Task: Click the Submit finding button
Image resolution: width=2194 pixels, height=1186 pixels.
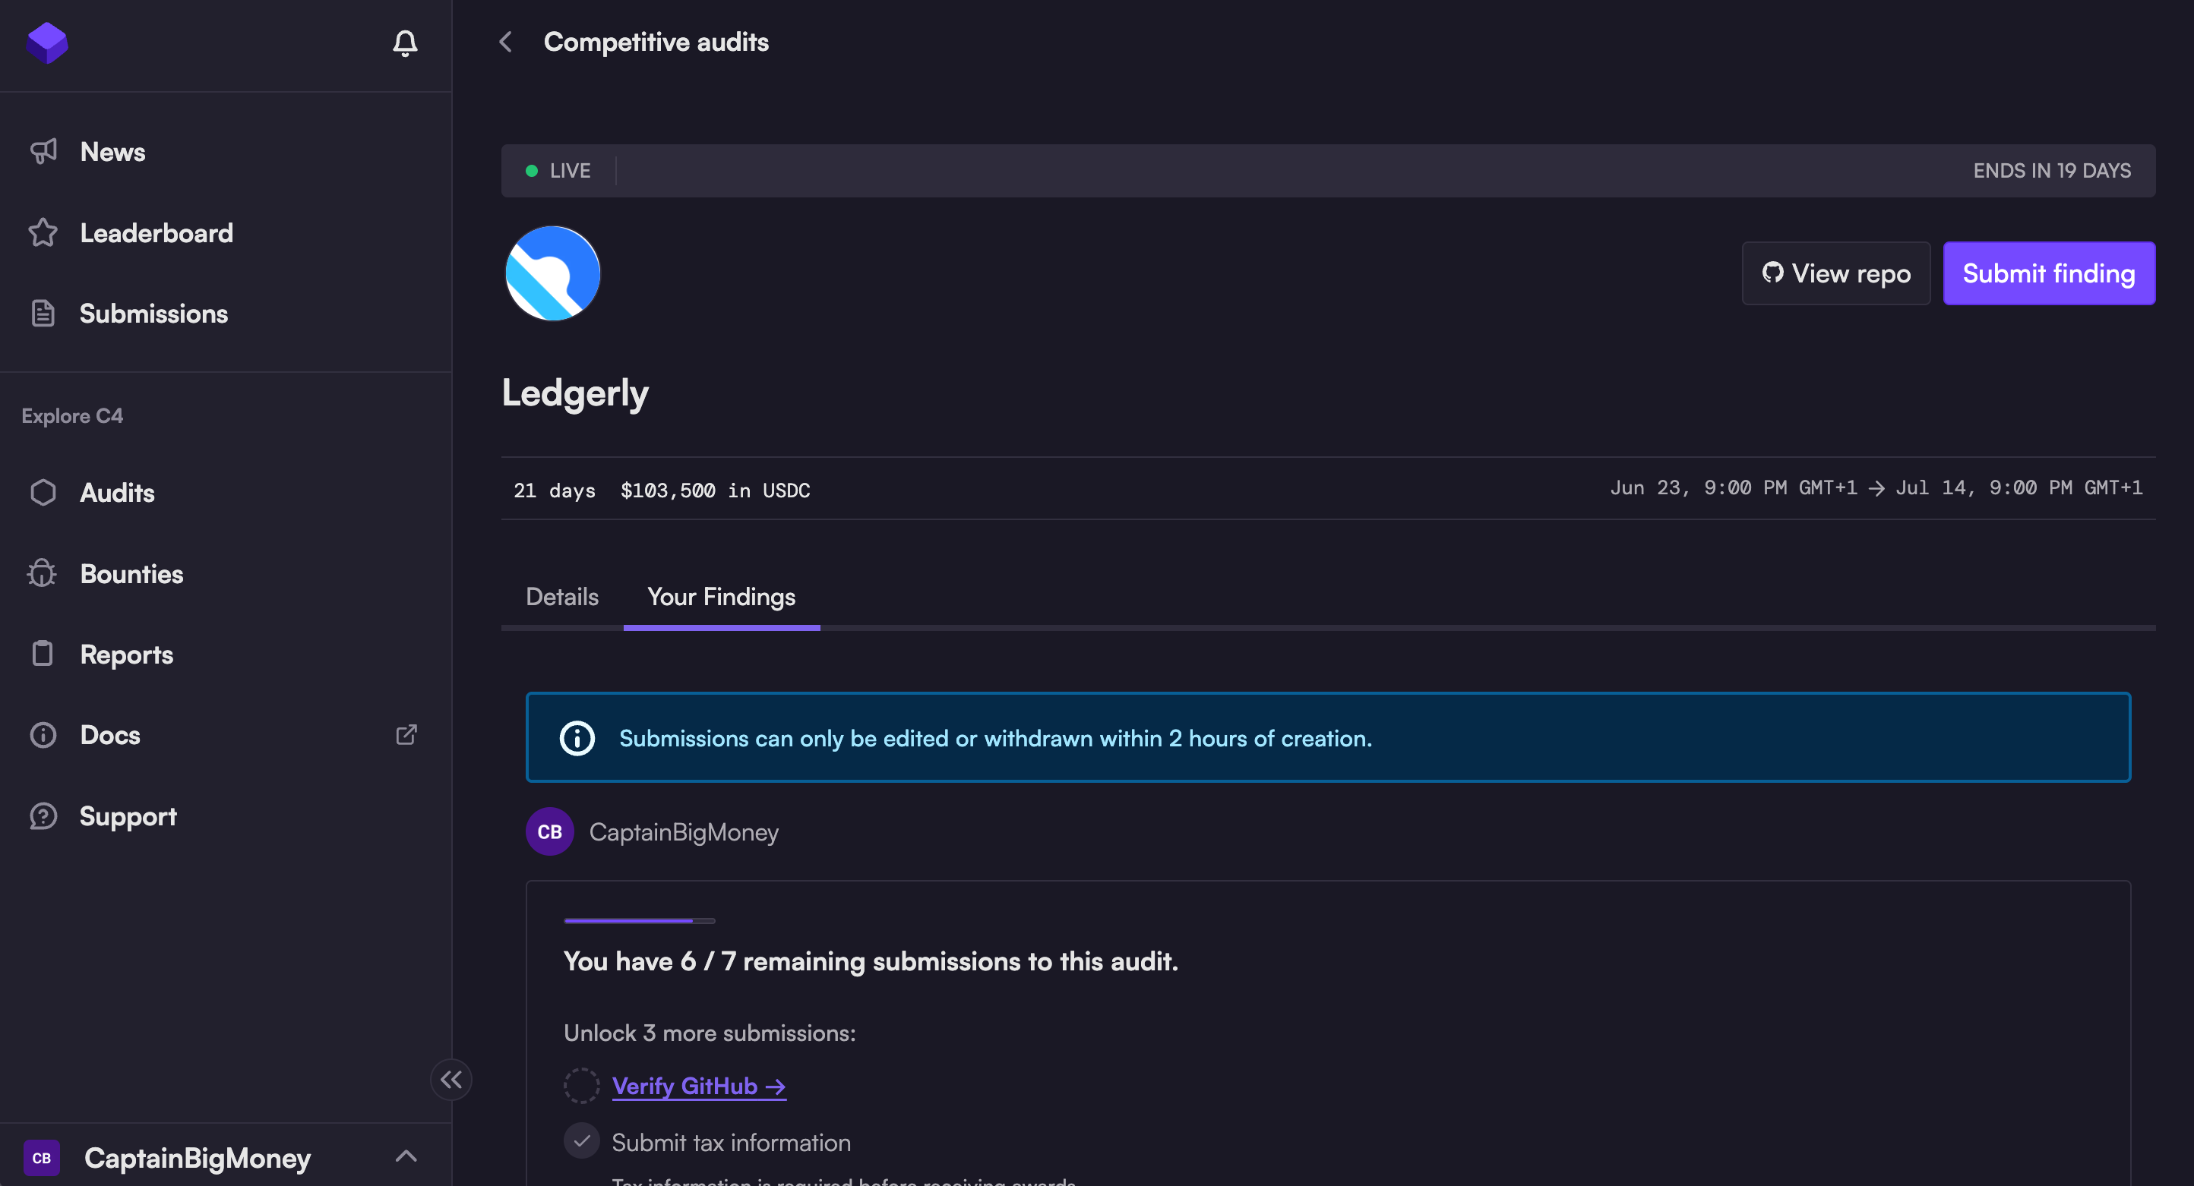Action: click(2048, 273)
